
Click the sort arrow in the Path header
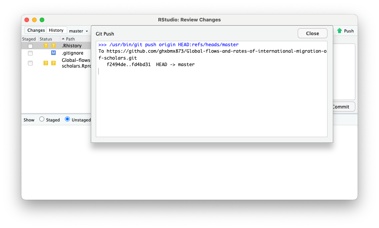63,39
